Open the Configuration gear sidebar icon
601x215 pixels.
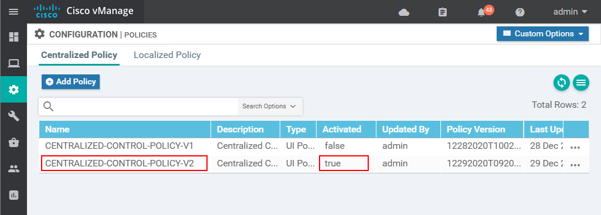pyautogui.click(x=14, y=90)
